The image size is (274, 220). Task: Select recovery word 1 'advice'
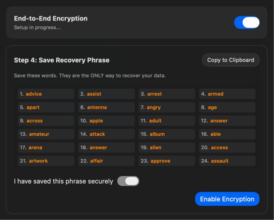coord(46,94)
